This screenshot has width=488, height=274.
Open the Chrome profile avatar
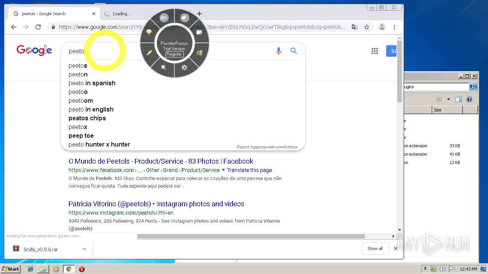coord(382,27)
